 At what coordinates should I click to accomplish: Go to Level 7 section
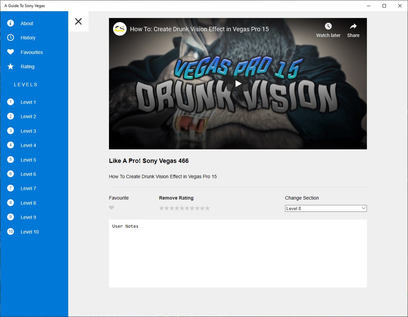[28, 188]
